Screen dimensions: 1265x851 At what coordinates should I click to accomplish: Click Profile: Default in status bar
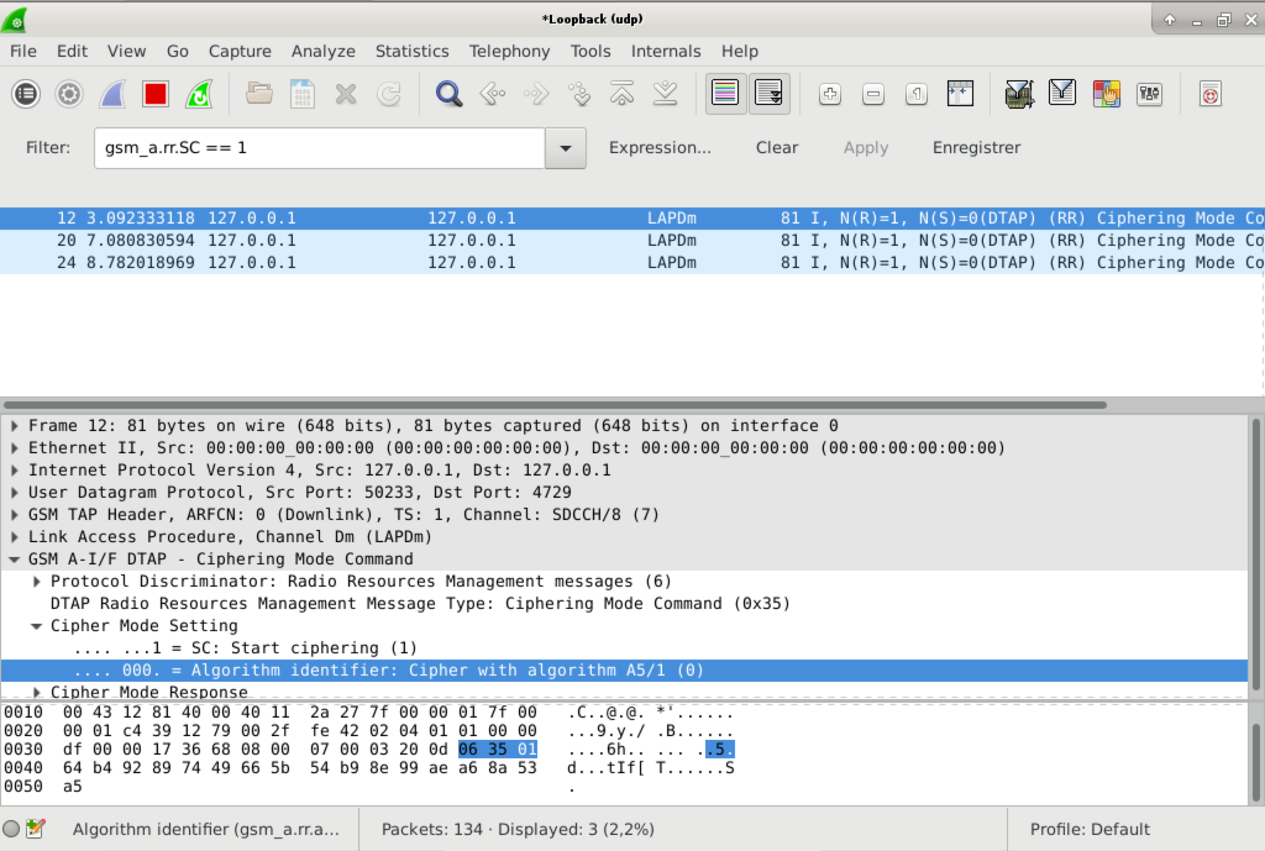[1090, 829]
